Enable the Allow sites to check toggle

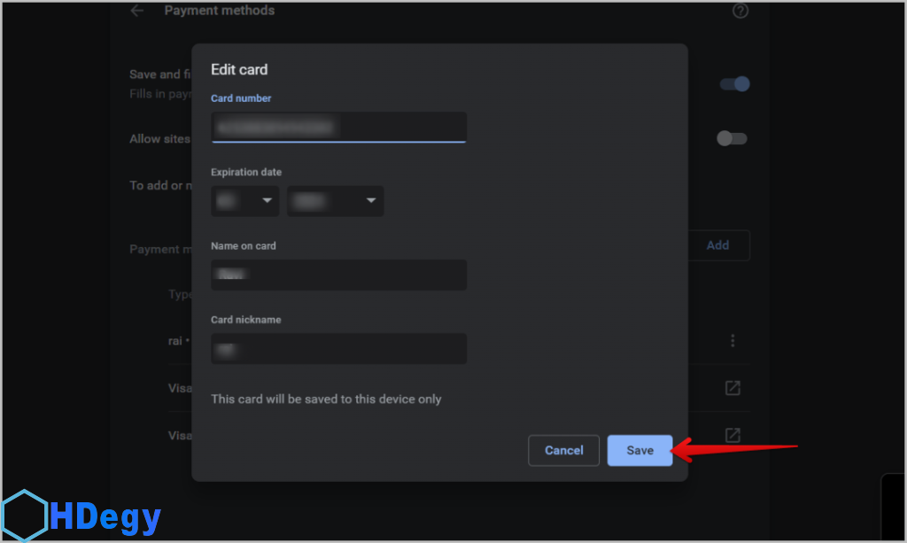pos(732,139)
